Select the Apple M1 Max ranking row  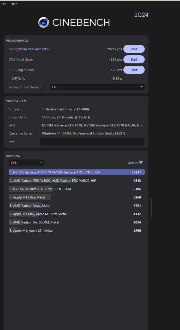click(77, 214)
